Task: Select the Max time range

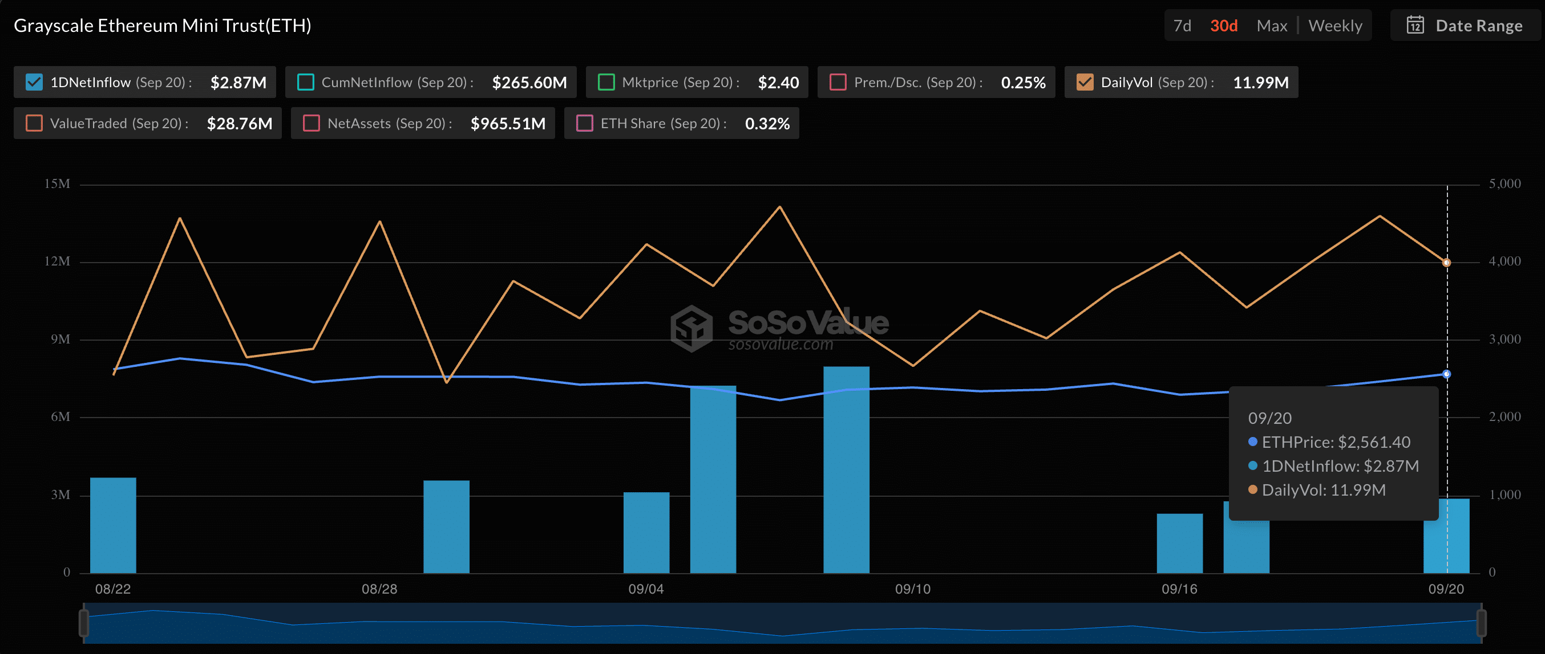Action: point(1272,26)
